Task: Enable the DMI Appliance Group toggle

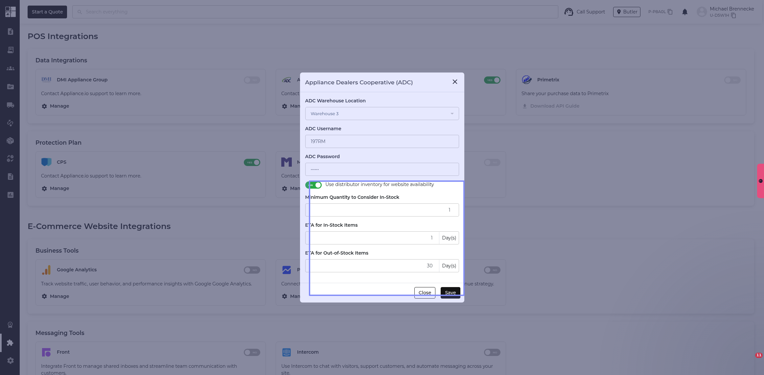Action: click(x=252, y=80)
